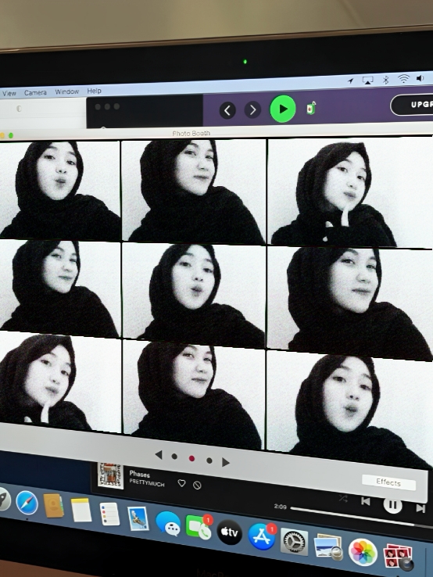This screenshot has width=433, height=577.
Task: Click the artist name PRETTYMUCH
Action: pos(146,483)
